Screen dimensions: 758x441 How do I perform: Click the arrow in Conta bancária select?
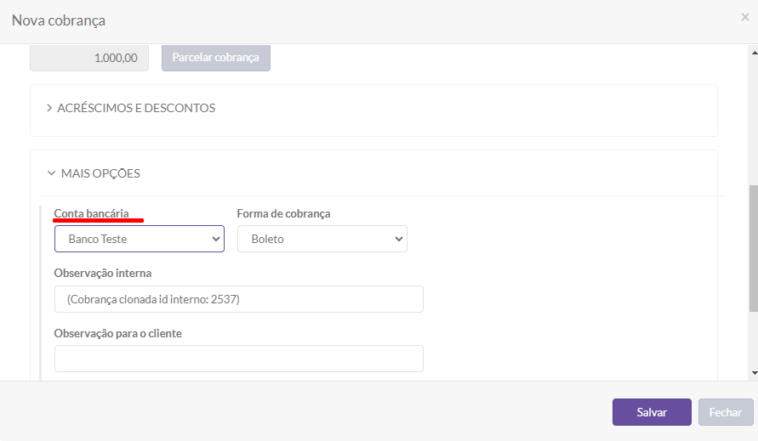point(214,239)
